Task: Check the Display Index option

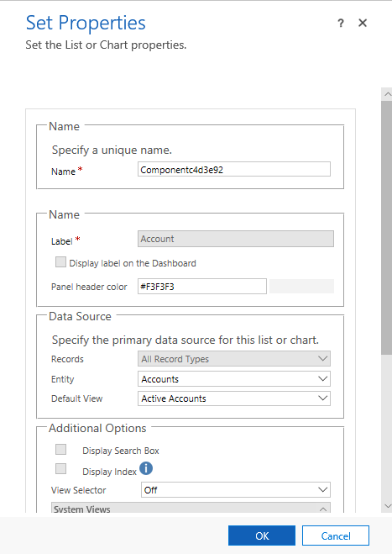Action: pyautogui.click(x=60, y=469)
